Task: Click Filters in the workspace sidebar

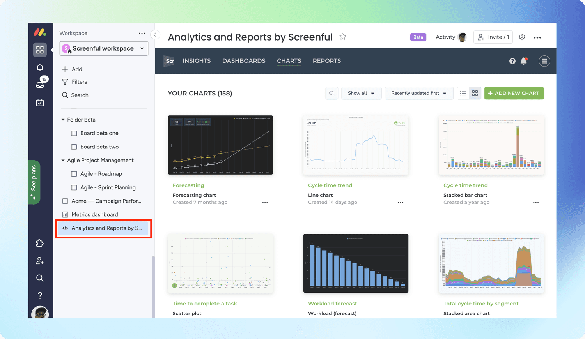Action: pyautogui.click(x=74, y=82)
